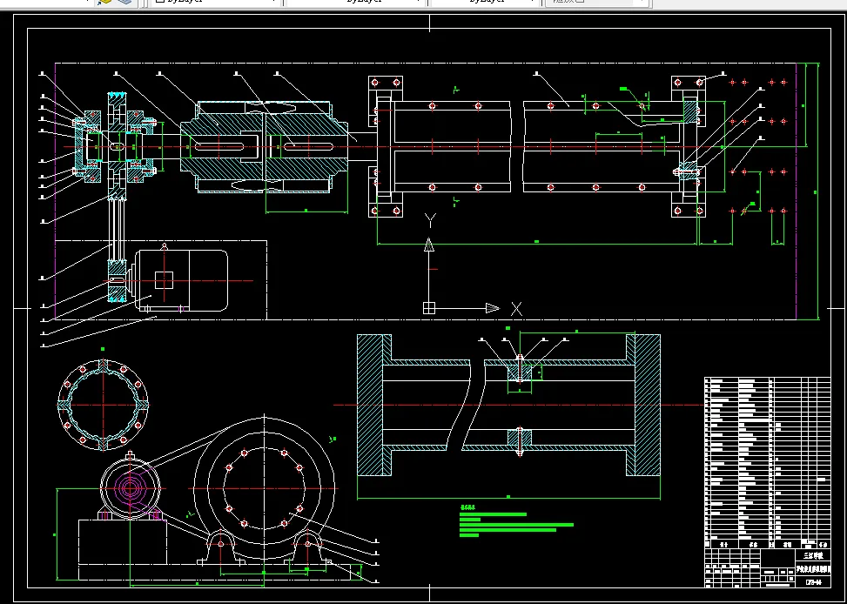
Task: Select the green technical requirements text block
Action: pyautogui.click(x=516, y=522)
